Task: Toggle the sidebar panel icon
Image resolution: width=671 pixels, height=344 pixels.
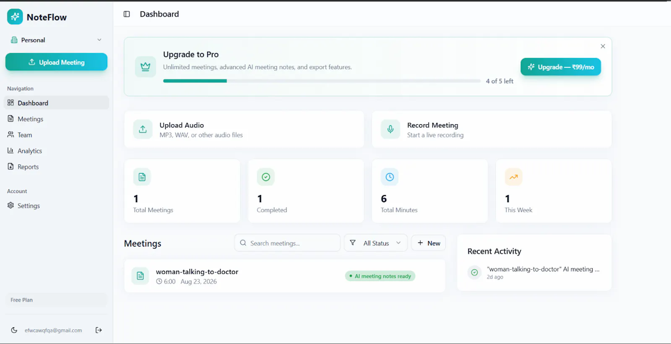Action: pyautogui.click(x=127, y=14)
